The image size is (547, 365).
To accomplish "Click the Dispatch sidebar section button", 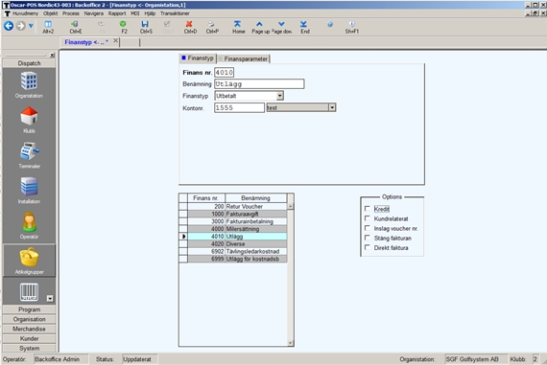I will pos(29,63).
